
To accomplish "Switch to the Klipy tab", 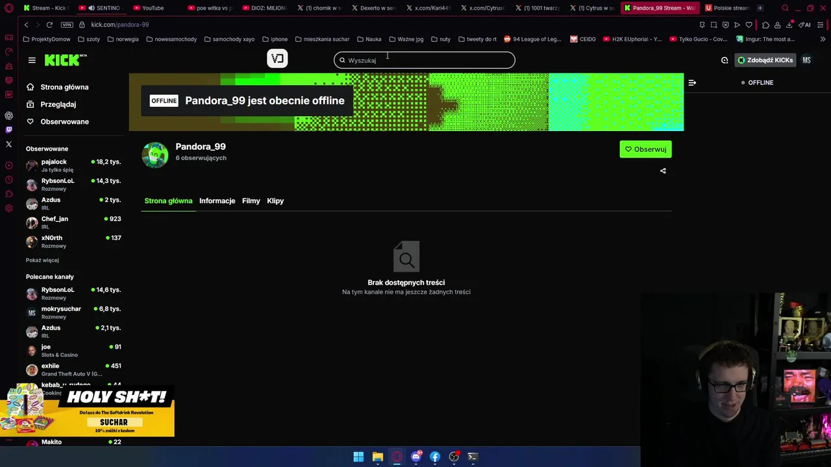I will point(275,200).
